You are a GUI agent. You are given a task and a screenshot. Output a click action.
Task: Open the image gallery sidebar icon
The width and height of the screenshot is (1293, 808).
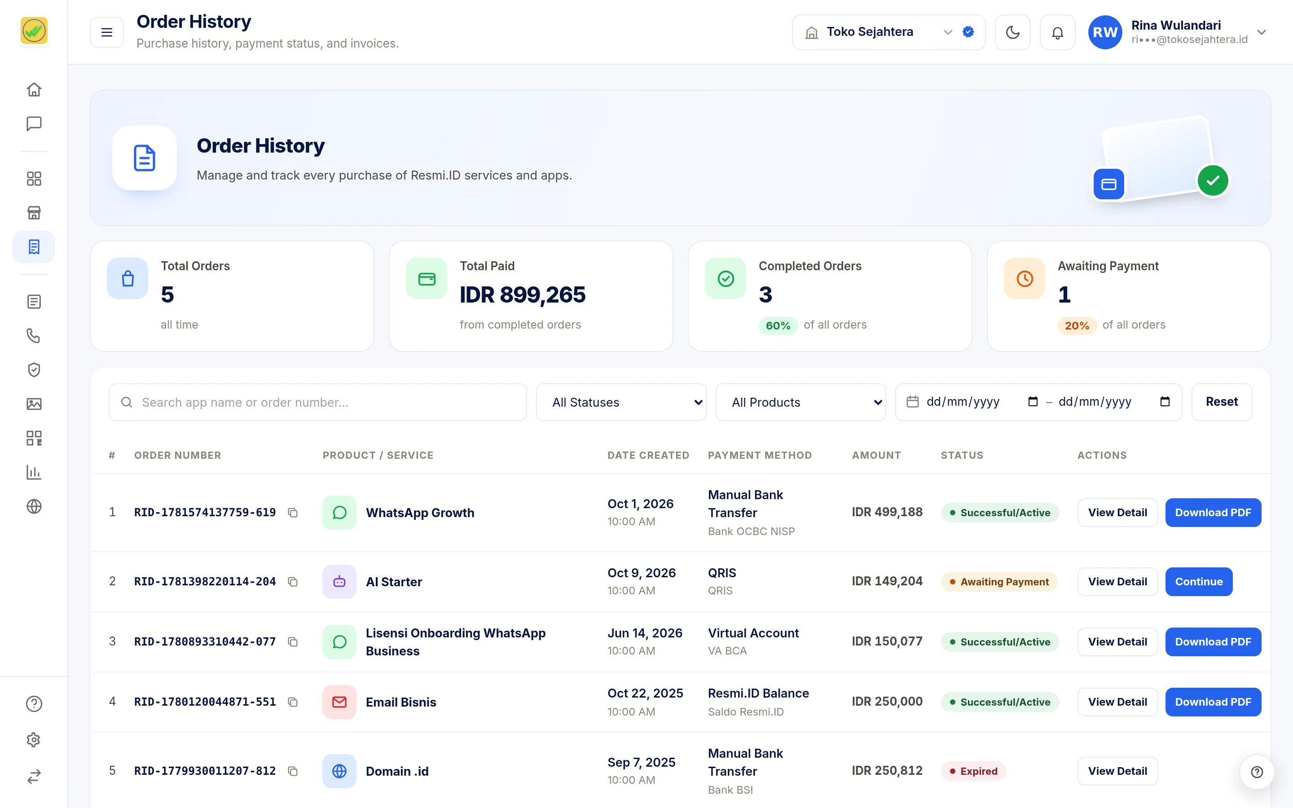34,404
